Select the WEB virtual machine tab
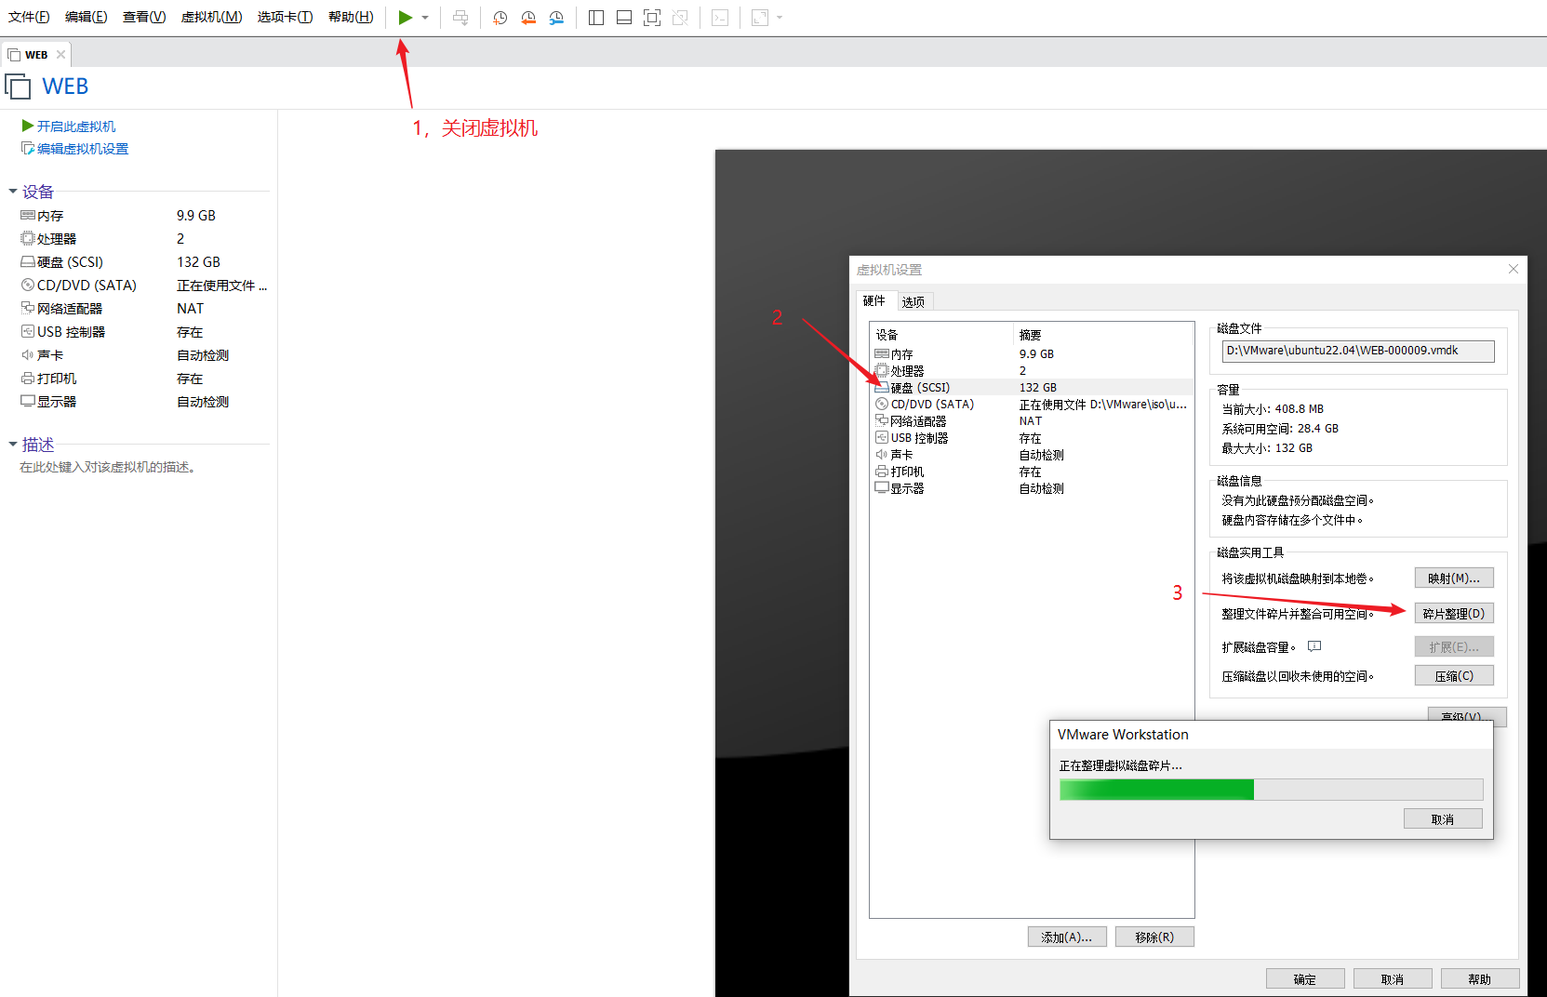 [36, 55]
